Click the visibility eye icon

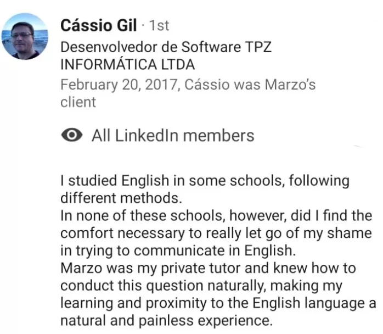tap(71, 135)
